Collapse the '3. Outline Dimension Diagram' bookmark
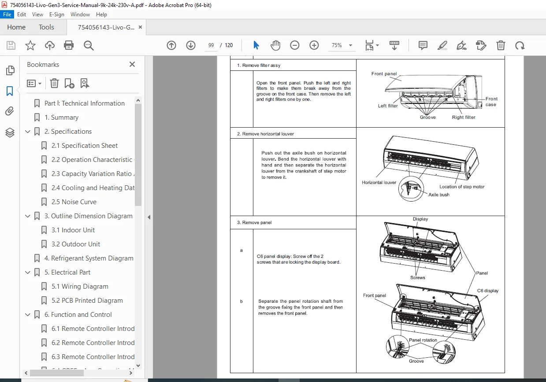 [28, 216]
